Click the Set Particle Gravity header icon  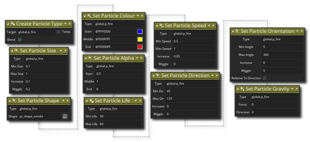(242, 89)
